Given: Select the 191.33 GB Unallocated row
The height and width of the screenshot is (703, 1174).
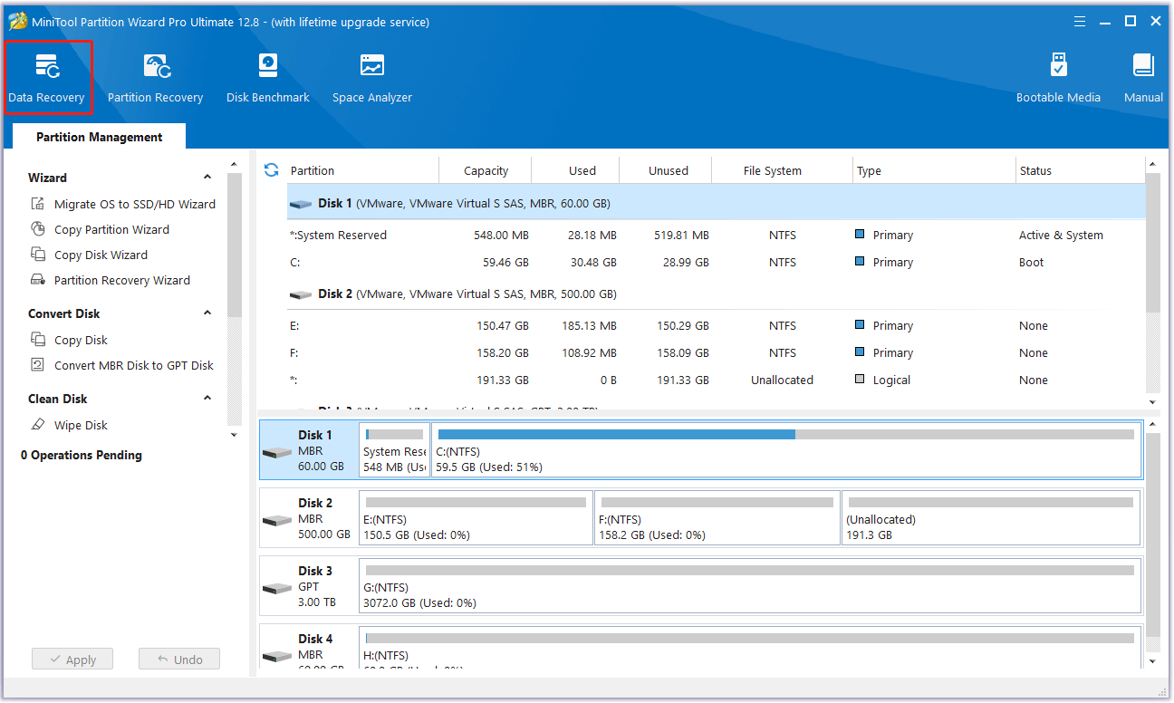Looking at the screenshot, I should tap(717, 380).
